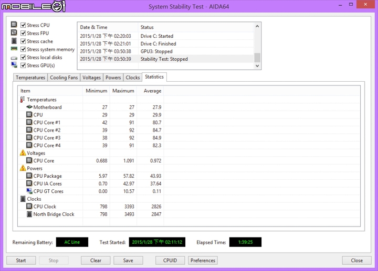Toggle the Stress system memory checkbox
This screenshot has height=271, width=378.
pos(23,49)
